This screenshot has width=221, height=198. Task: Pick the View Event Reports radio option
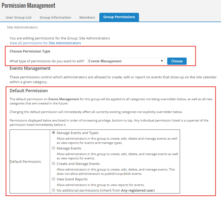pyautogui.click(x=54, y=179)
